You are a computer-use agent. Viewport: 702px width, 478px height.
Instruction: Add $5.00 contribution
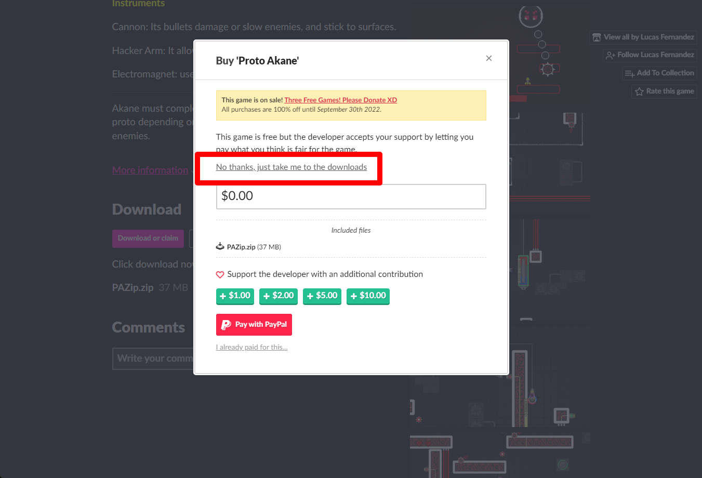coord(322,296)
